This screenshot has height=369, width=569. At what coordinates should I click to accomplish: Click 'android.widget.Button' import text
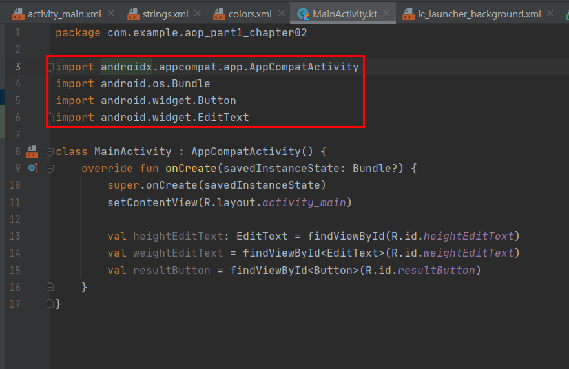169,101
